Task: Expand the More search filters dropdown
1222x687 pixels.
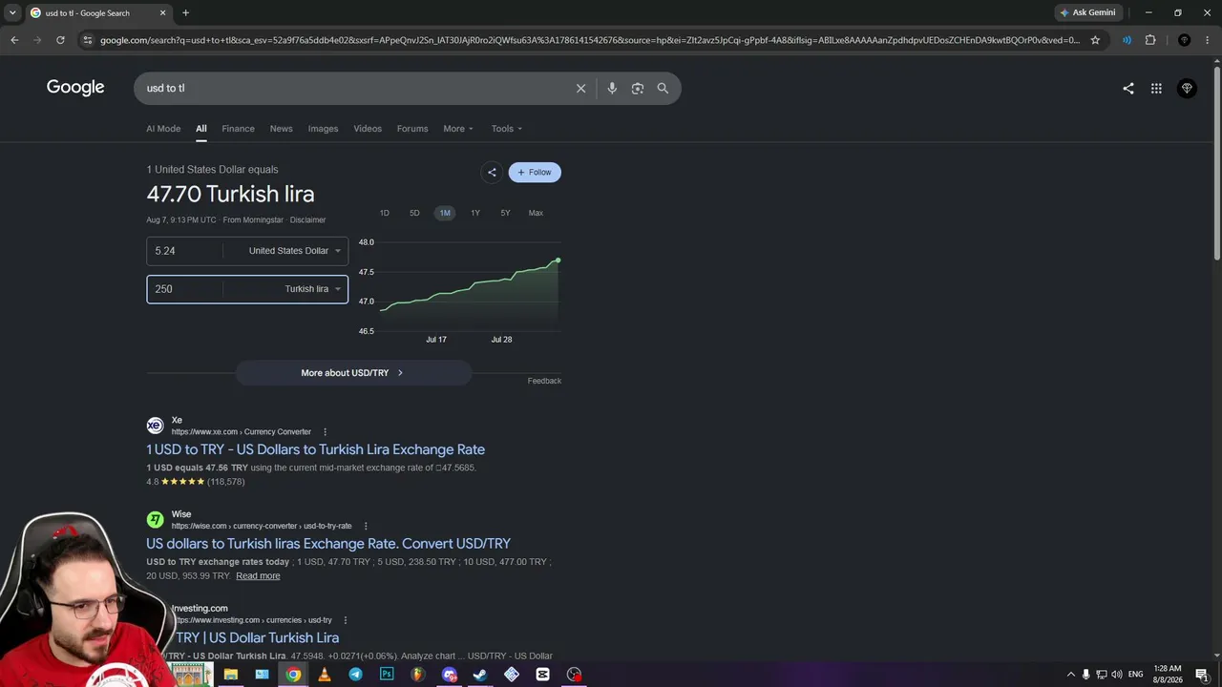Action: click(x=458, y=129)
